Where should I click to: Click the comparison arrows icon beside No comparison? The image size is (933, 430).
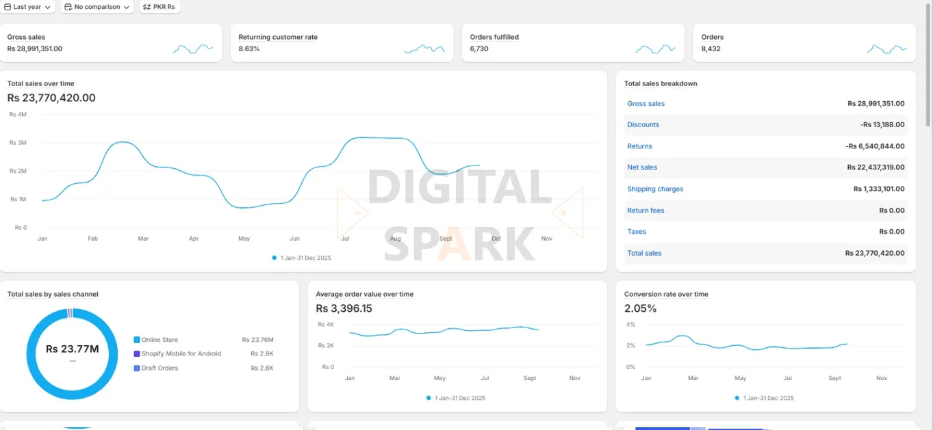[x=66, y=7]
